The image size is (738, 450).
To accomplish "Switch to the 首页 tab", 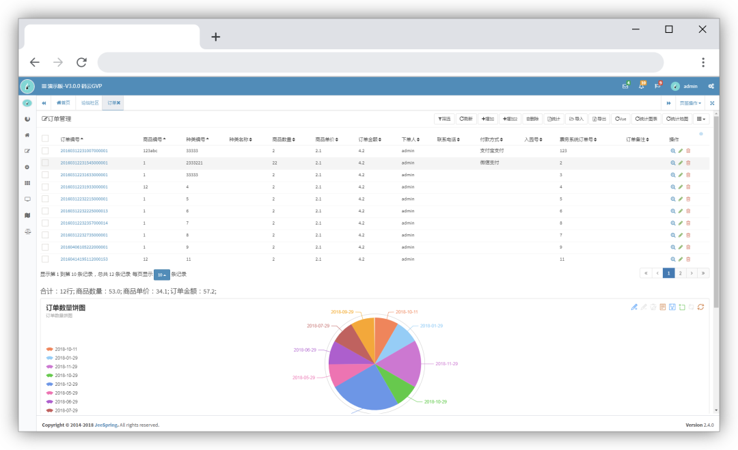I will point(63,103).
